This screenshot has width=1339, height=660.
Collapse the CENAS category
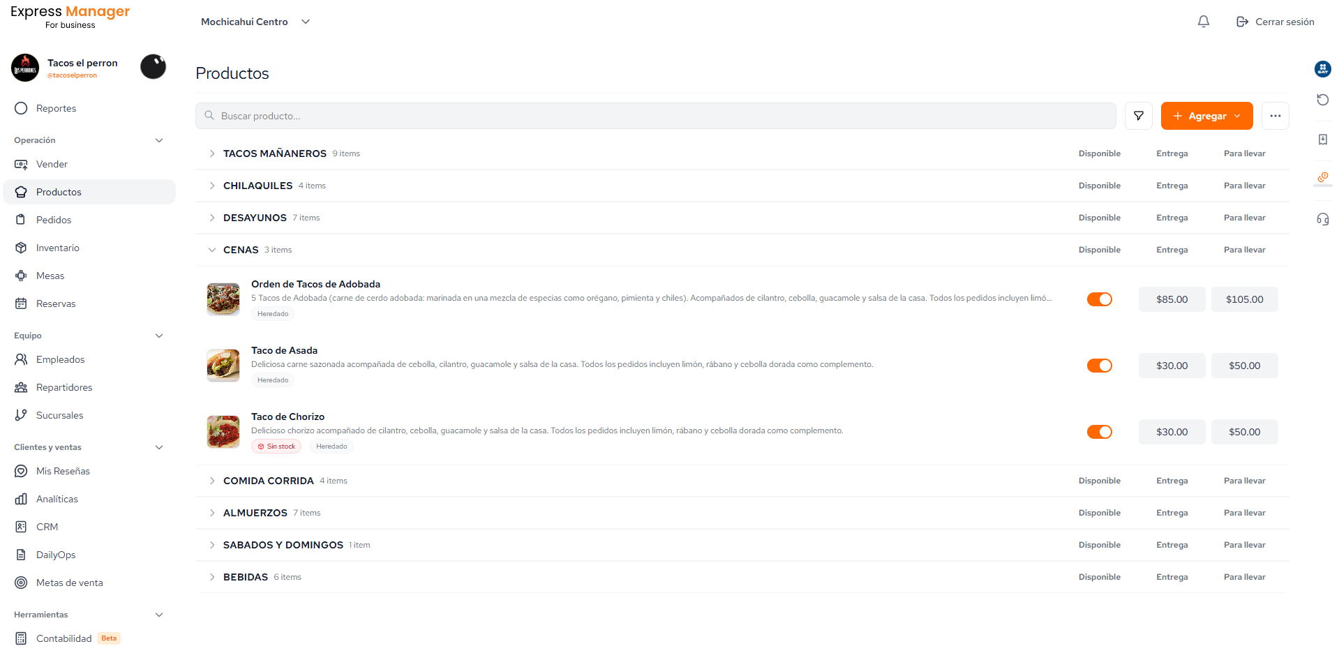[211, 250]
